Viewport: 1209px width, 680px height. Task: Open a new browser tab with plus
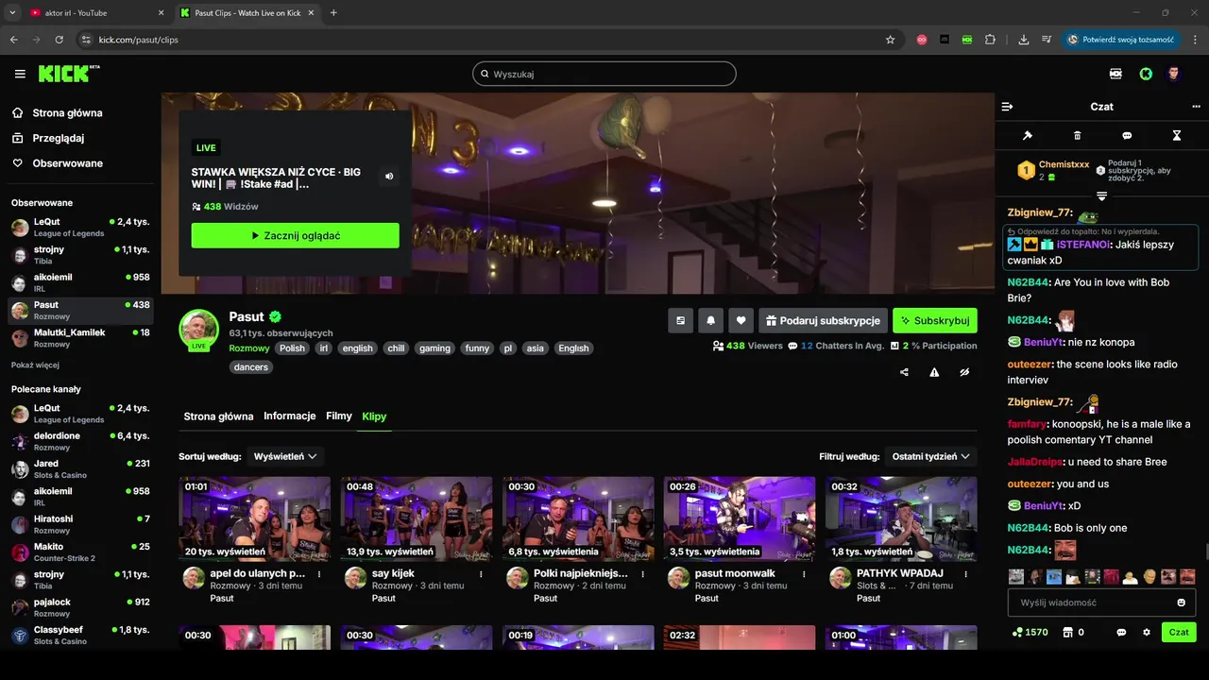click(333, 13)
